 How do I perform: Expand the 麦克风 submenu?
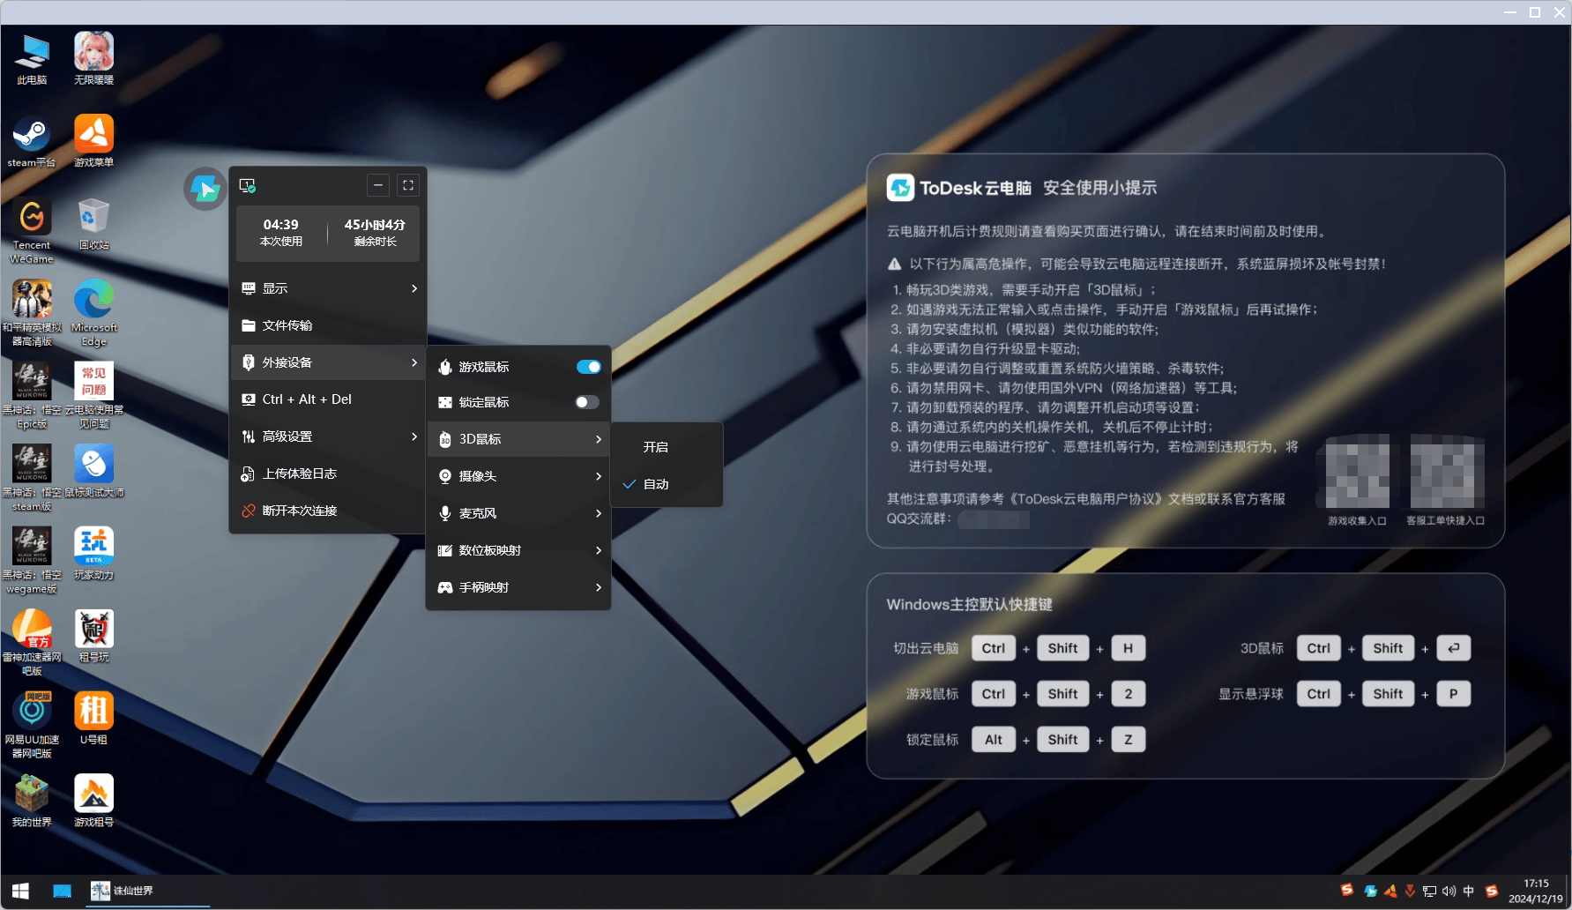(518, 513)
